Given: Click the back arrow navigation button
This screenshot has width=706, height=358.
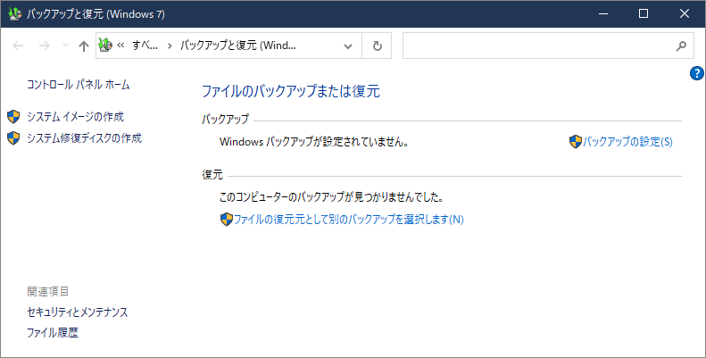Looking at the screenshot, I should click(x=18, y=46).
